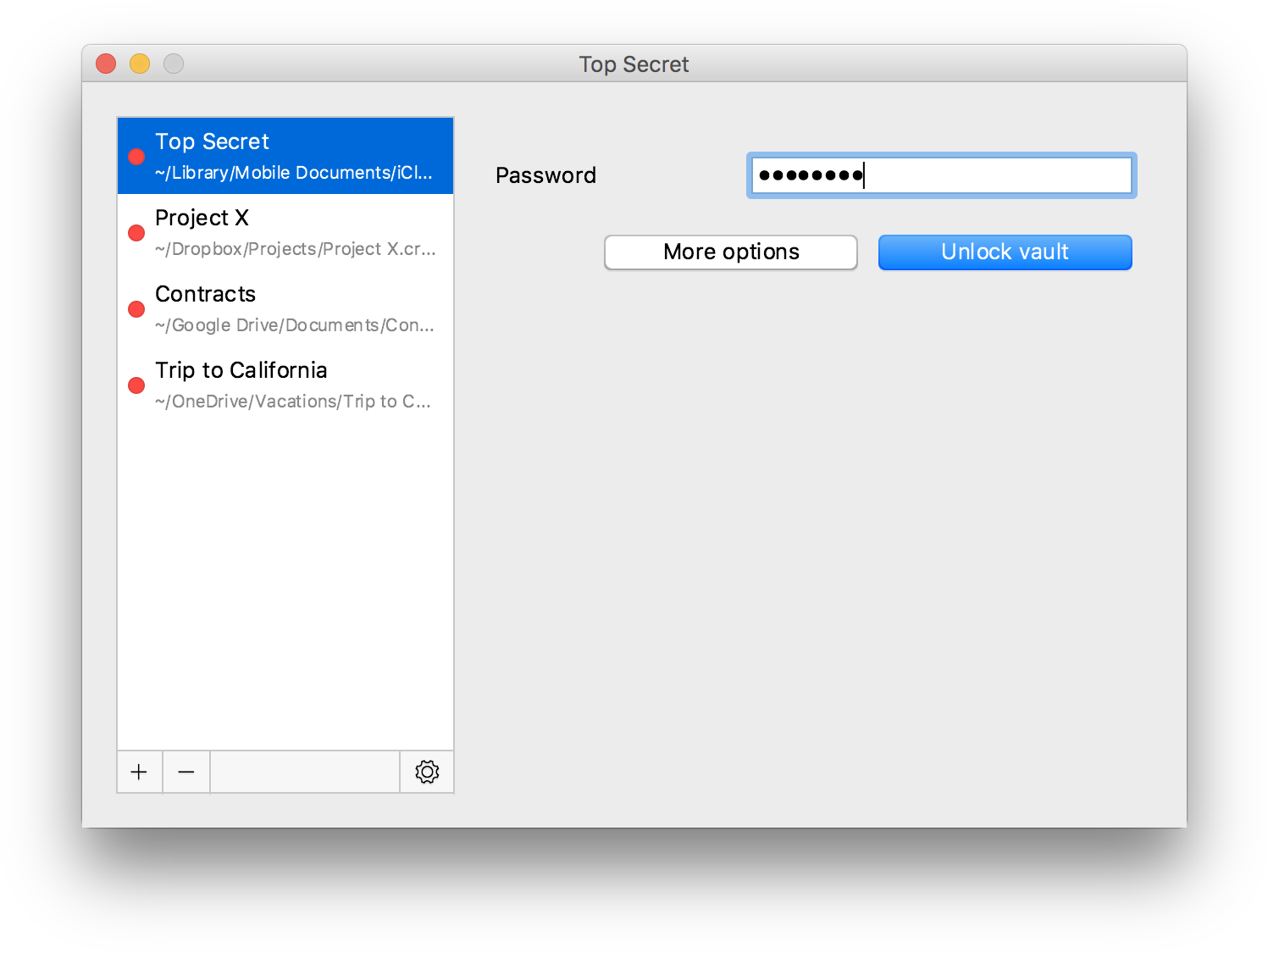The width and height of the screenshot is (1268, 953).
Task: Open the gear settings icon
Action: point(427,772)
